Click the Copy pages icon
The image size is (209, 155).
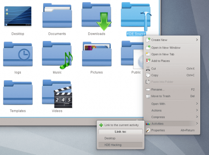click(x=148, y=75)
